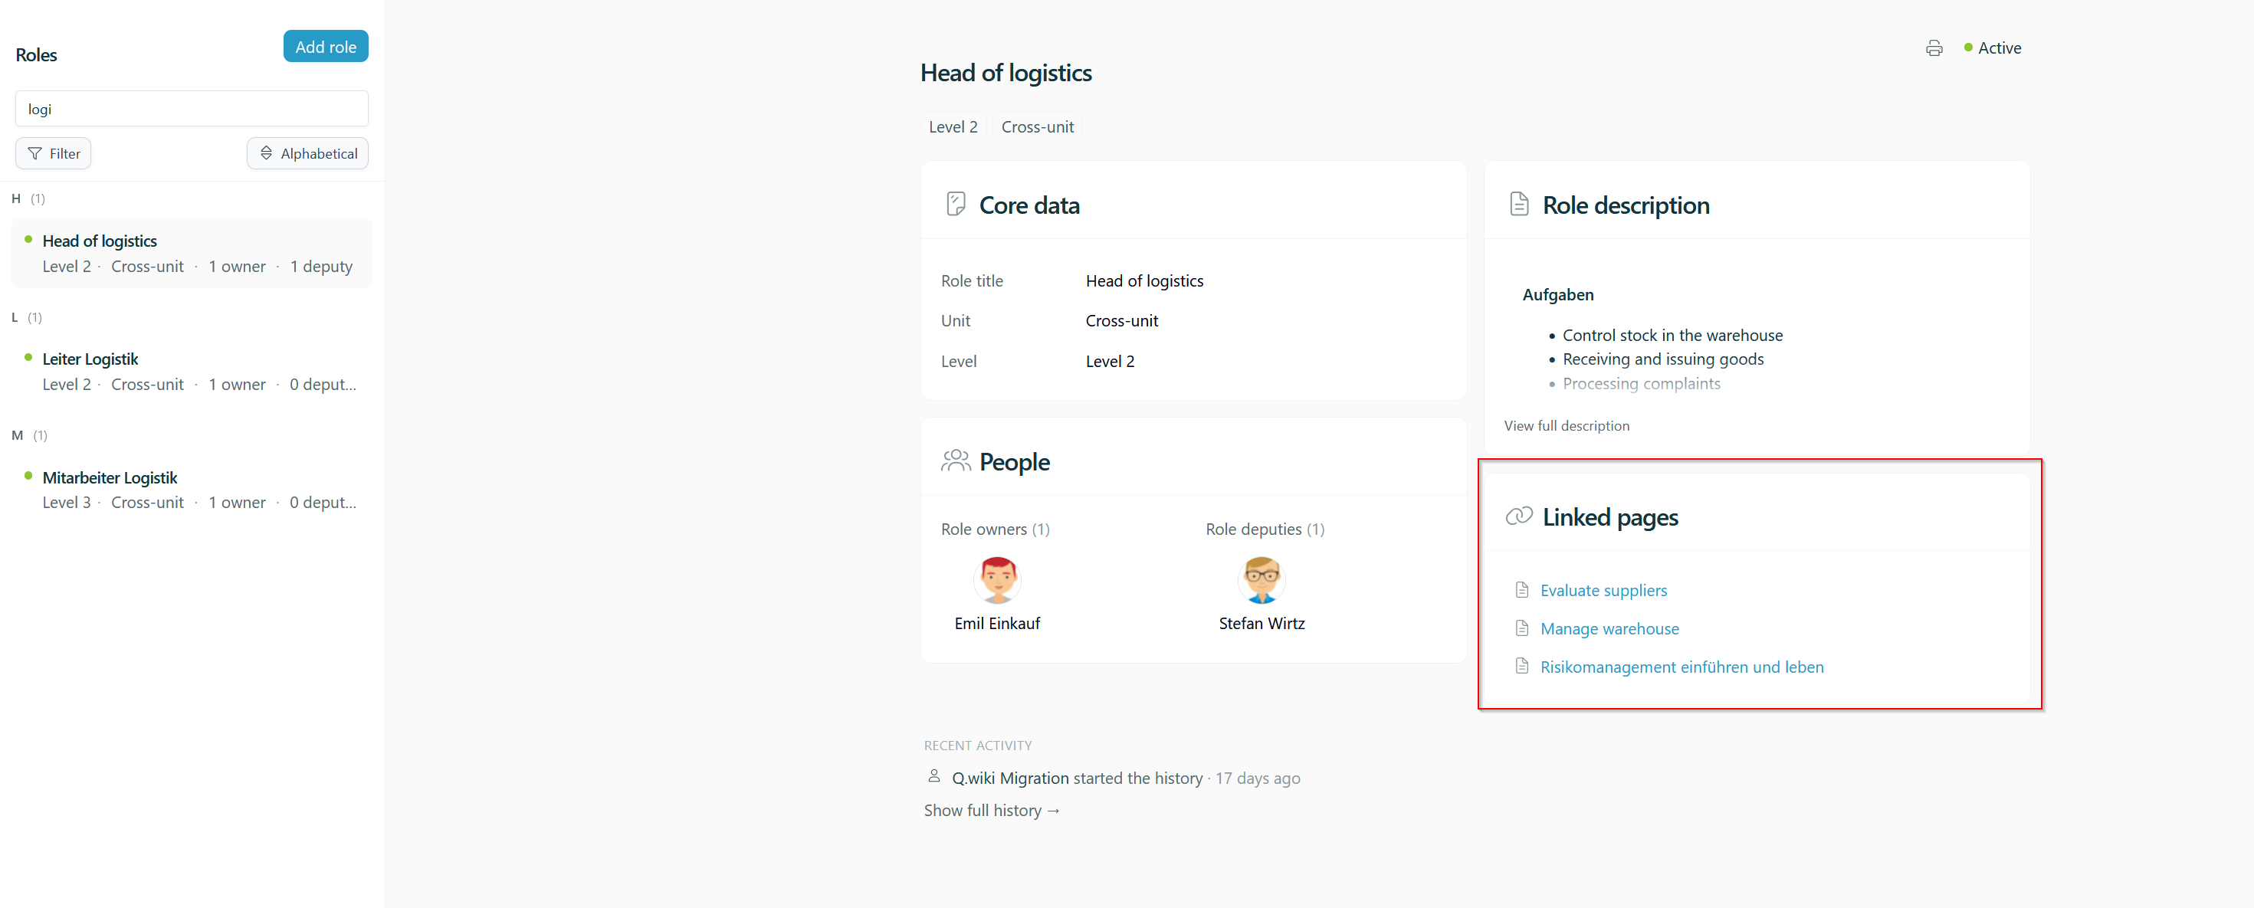Open Risikomanagement einführen und leben link
Screen dimensions: 2254x908
(1681, 667)
